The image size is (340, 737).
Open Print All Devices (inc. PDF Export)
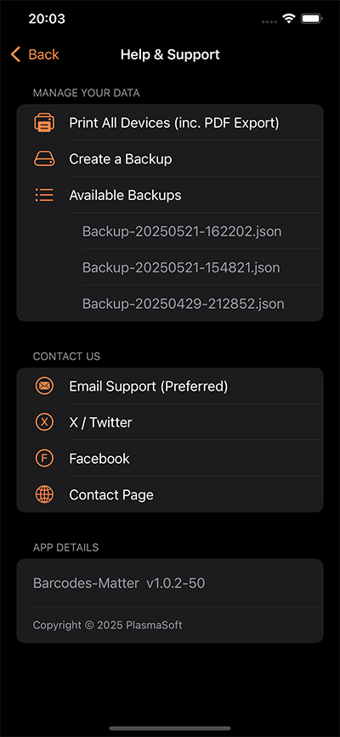(170, 123)
